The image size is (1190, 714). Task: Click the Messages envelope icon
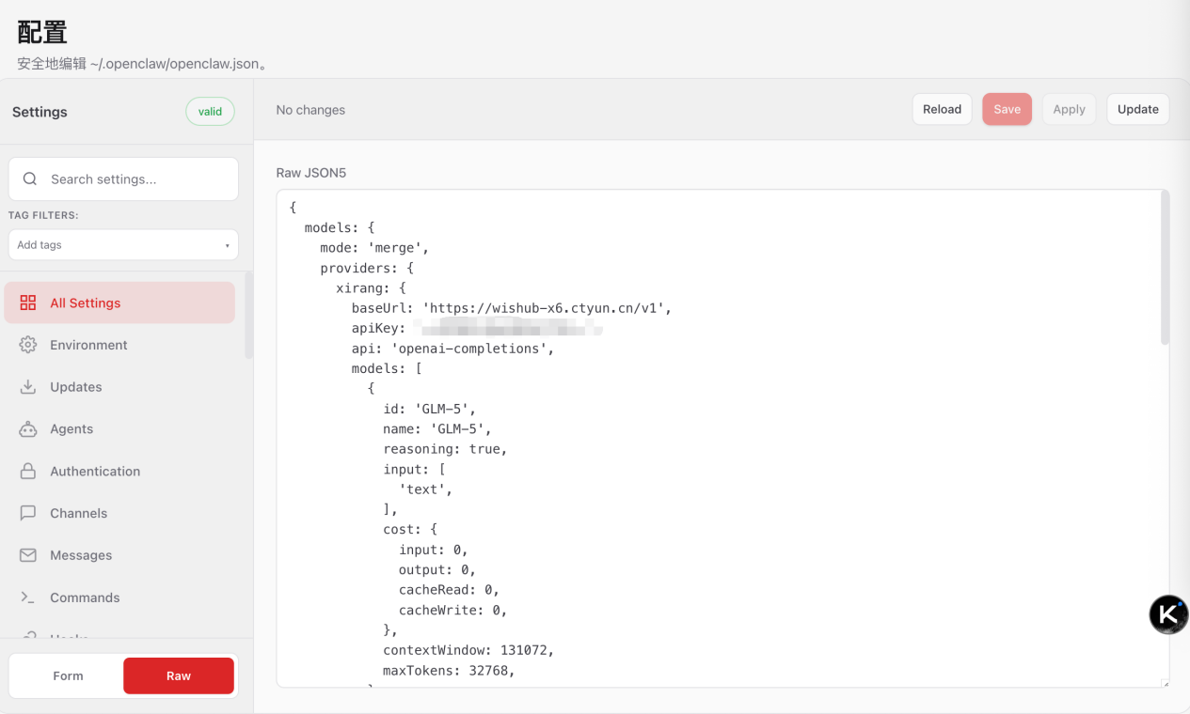[28, 555]
